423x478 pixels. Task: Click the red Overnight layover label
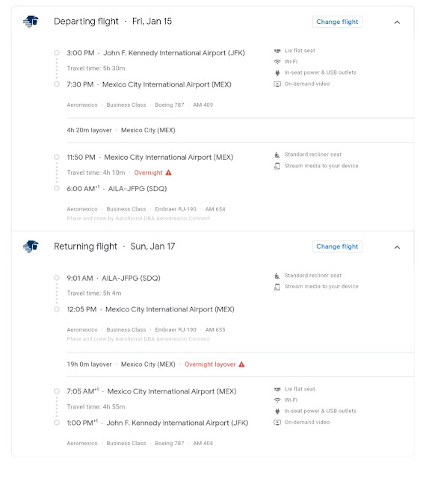tap(210, 364)
